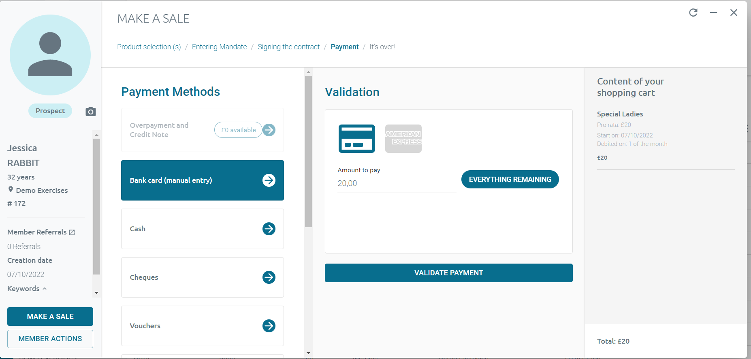Screen dimensions: 751x359
Task: Select the bank card payment icon
Action: 357,139
